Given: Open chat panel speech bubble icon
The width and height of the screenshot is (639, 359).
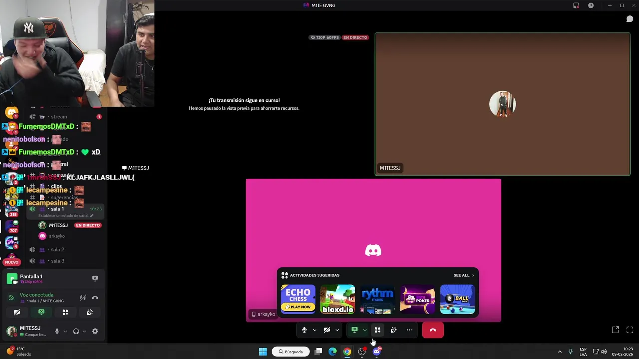Looking at the screenshot, I should tap(630, 19).
